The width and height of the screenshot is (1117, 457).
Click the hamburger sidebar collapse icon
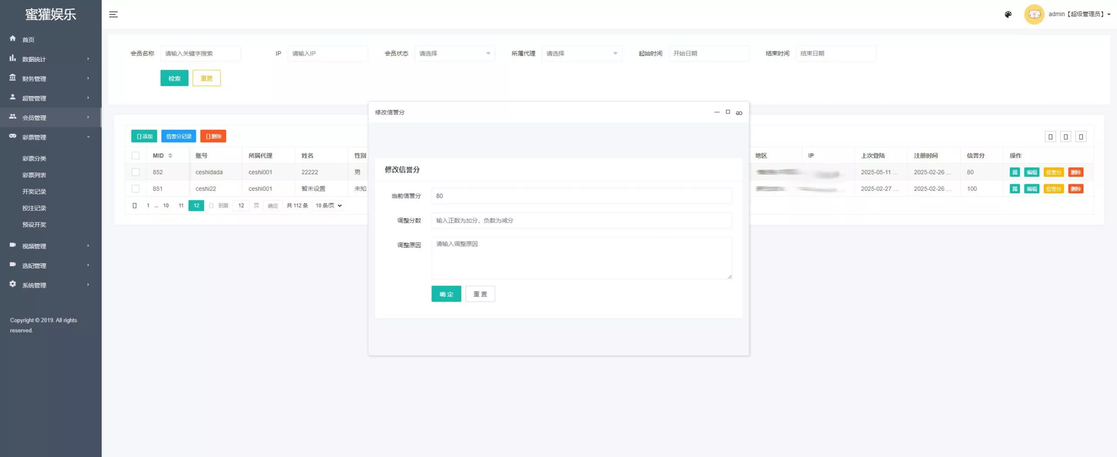(113, 14)
